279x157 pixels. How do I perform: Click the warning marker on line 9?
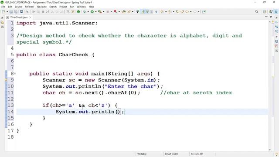coord(6,80)
